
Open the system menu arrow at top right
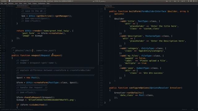click(196, 1)
